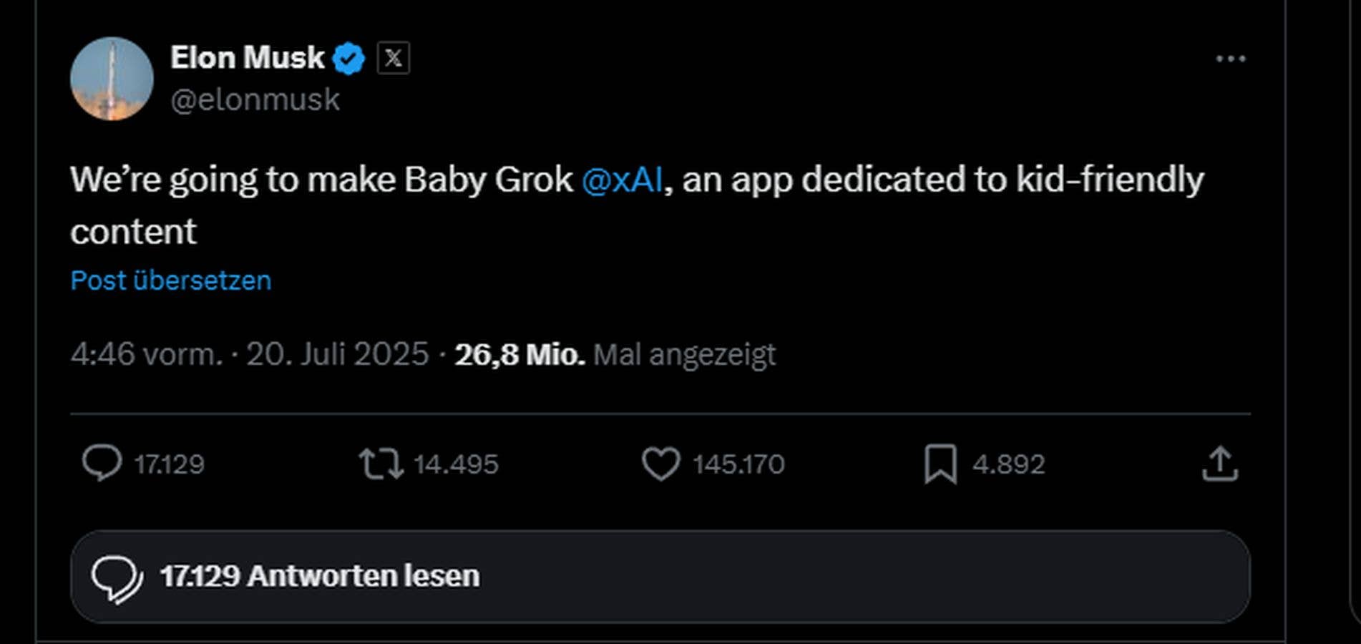Click the repost icon showing 14.495
This screenshot has height=644, width=1361.
click(382, 464)
